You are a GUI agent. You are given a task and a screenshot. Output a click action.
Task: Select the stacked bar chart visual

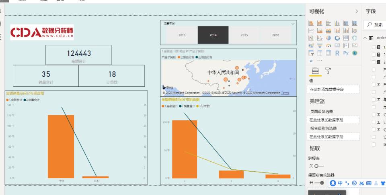tap(311, 23)
